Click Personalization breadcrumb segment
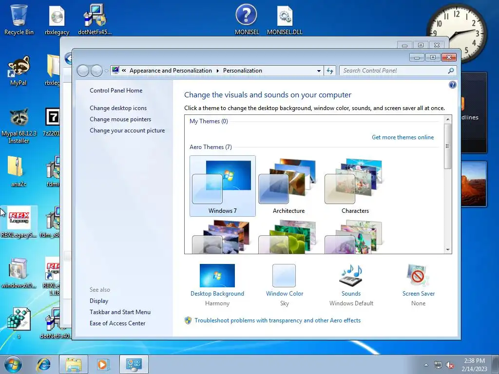 click(243, 71)
